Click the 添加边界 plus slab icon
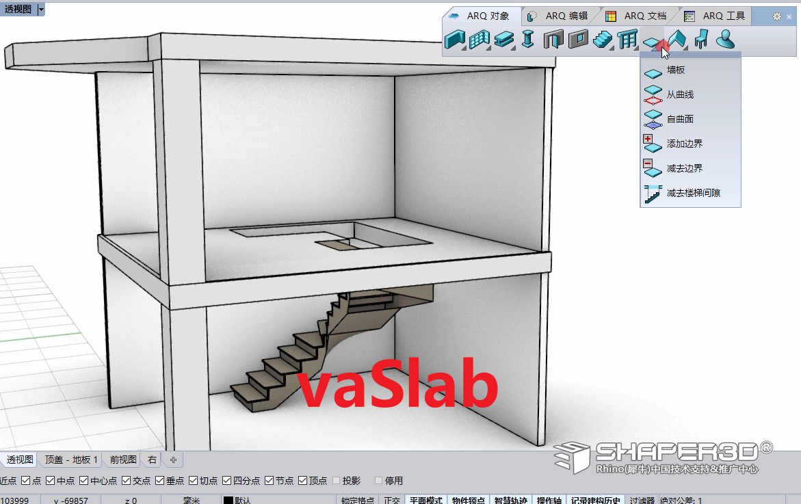Screen dimensions: 801x504 653,144
